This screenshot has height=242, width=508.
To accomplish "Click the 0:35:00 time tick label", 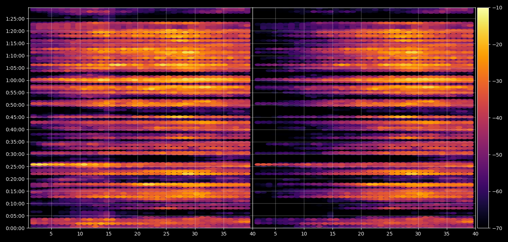I will click(15, 142).
